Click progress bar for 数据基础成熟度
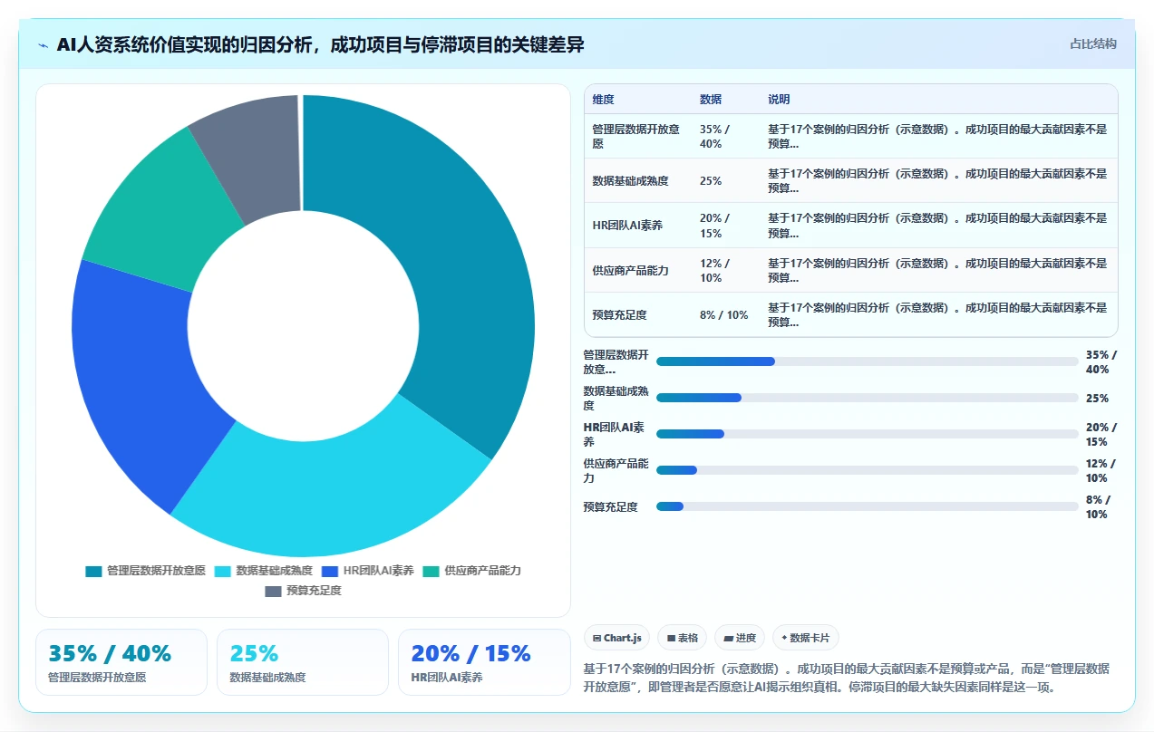1154x732 pixels. pyautogui.click(x=868, y=398)
